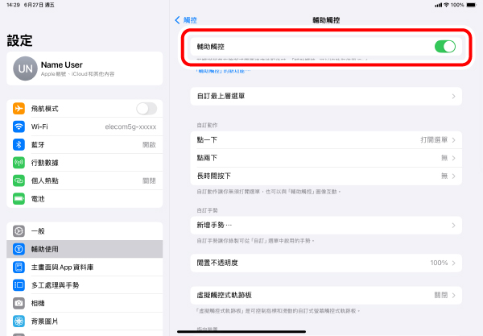Tap the airplane mode icon

coord(19,109)
